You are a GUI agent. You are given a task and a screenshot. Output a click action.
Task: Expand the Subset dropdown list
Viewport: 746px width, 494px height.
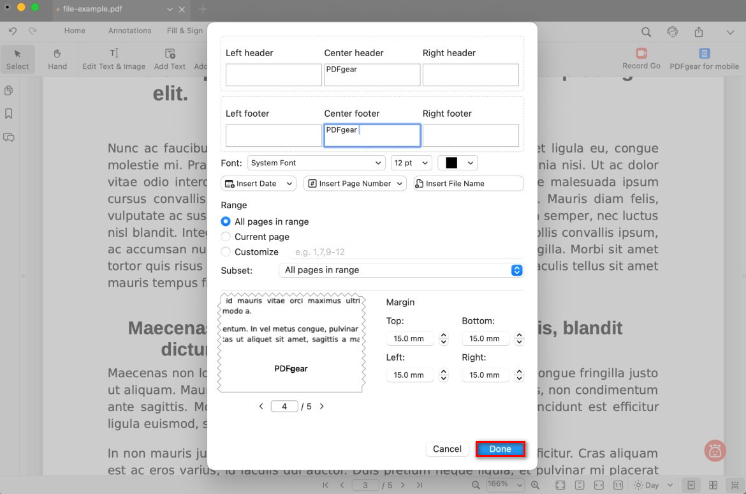[400, 270]
